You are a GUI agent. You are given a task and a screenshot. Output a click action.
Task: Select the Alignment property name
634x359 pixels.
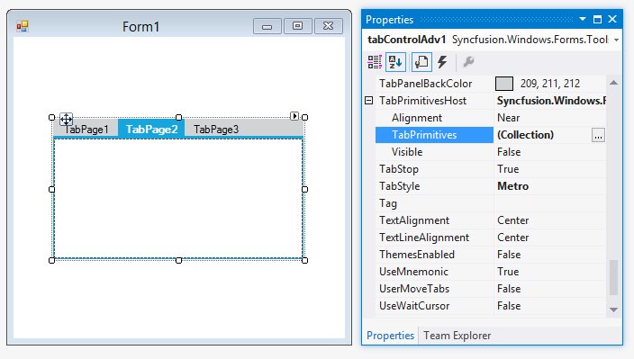(416, 118)
